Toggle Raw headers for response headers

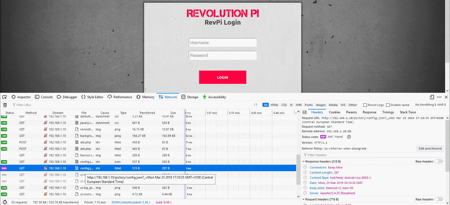point(439,161)
